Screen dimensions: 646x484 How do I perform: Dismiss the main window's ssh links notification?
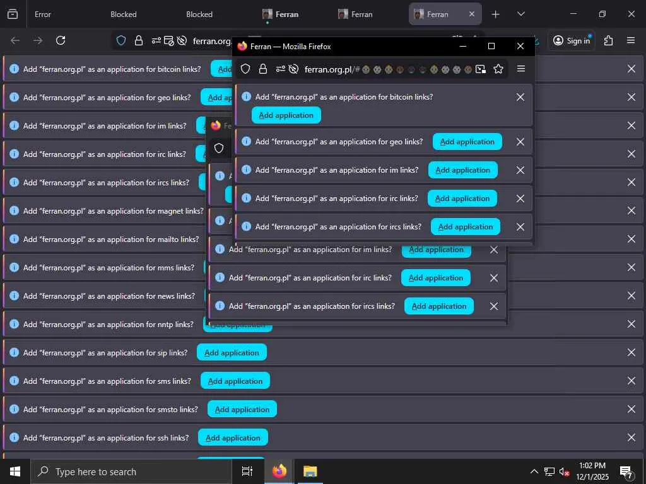tap(631, 438)
